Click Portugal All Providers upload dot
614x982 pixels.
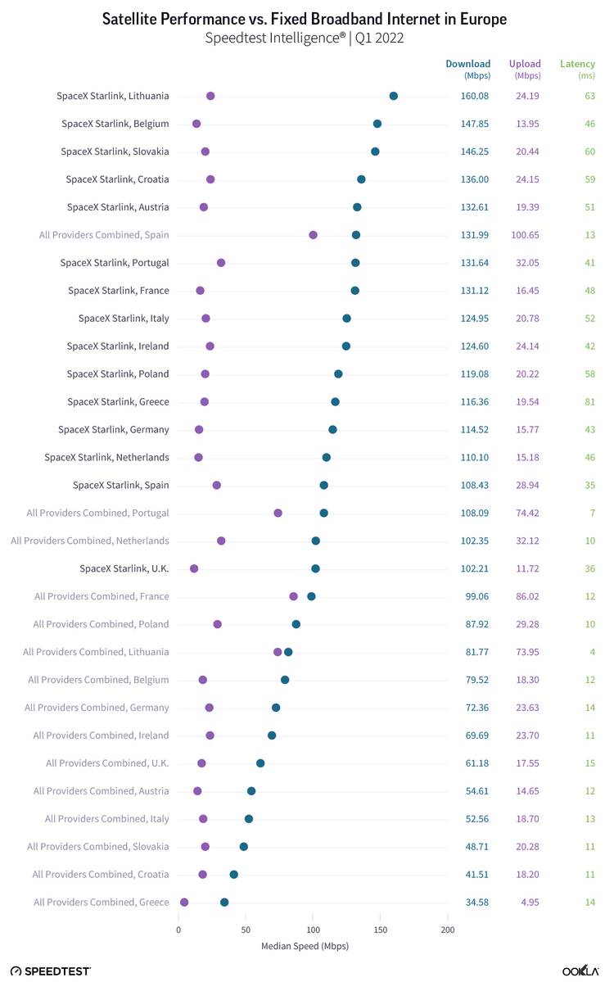[278, 513]
